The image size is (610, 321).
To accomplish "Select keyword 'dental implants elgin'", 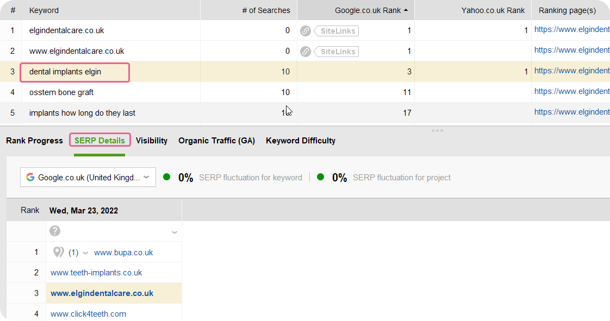I will 65,72.
